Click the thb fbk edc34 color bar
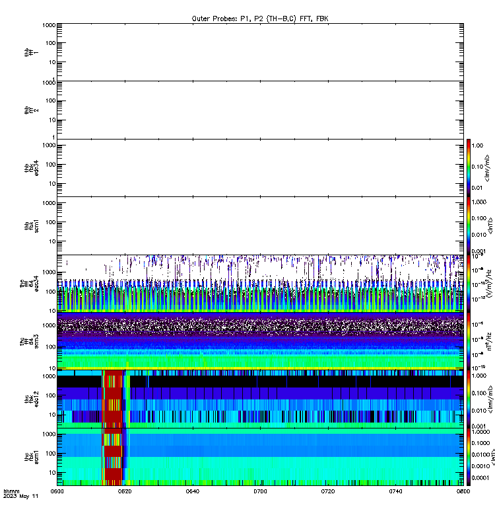This screenshot has height=529, width=495. (x=469, y=168)
